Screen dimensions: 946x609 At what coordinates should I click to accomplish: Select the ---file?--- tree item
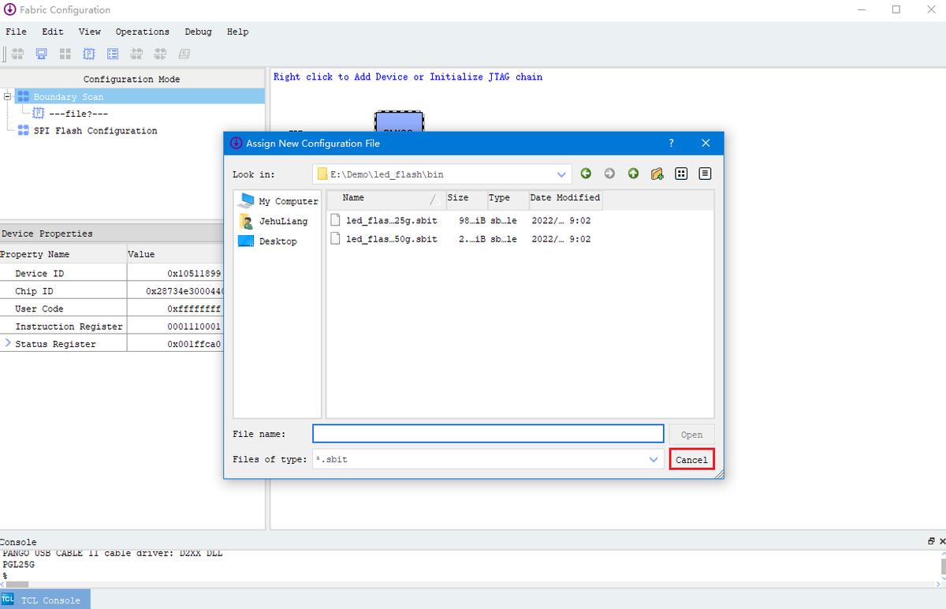78,114
